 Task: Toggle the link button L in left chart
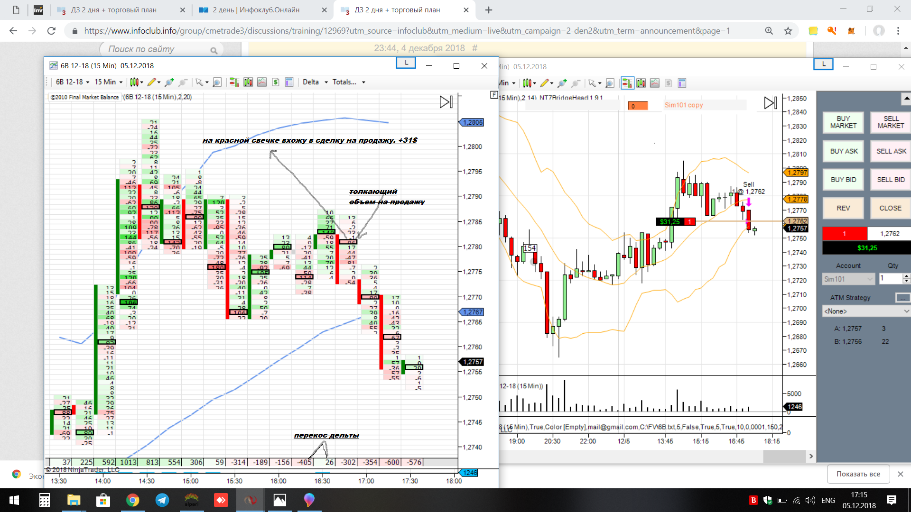(x=406, y=63)
